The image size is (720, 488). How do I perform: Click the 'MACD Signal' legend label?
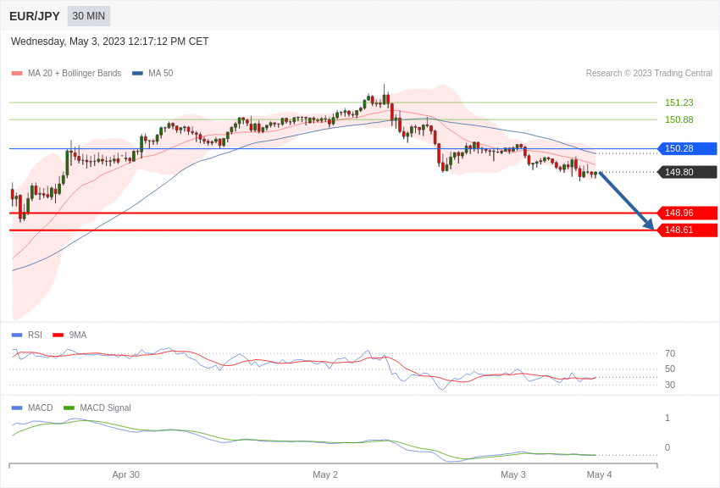tap(105, 408)
